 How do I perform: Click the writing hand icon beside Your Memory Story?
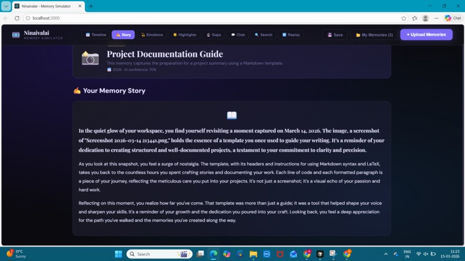[77, 90]
